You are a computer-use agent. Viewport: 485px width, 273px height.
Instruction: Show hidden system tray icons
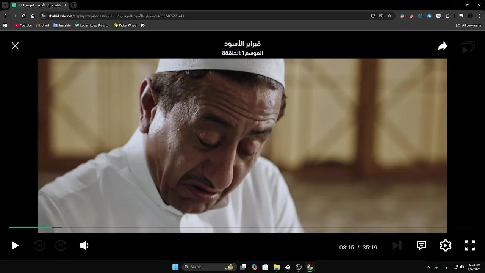428,267
